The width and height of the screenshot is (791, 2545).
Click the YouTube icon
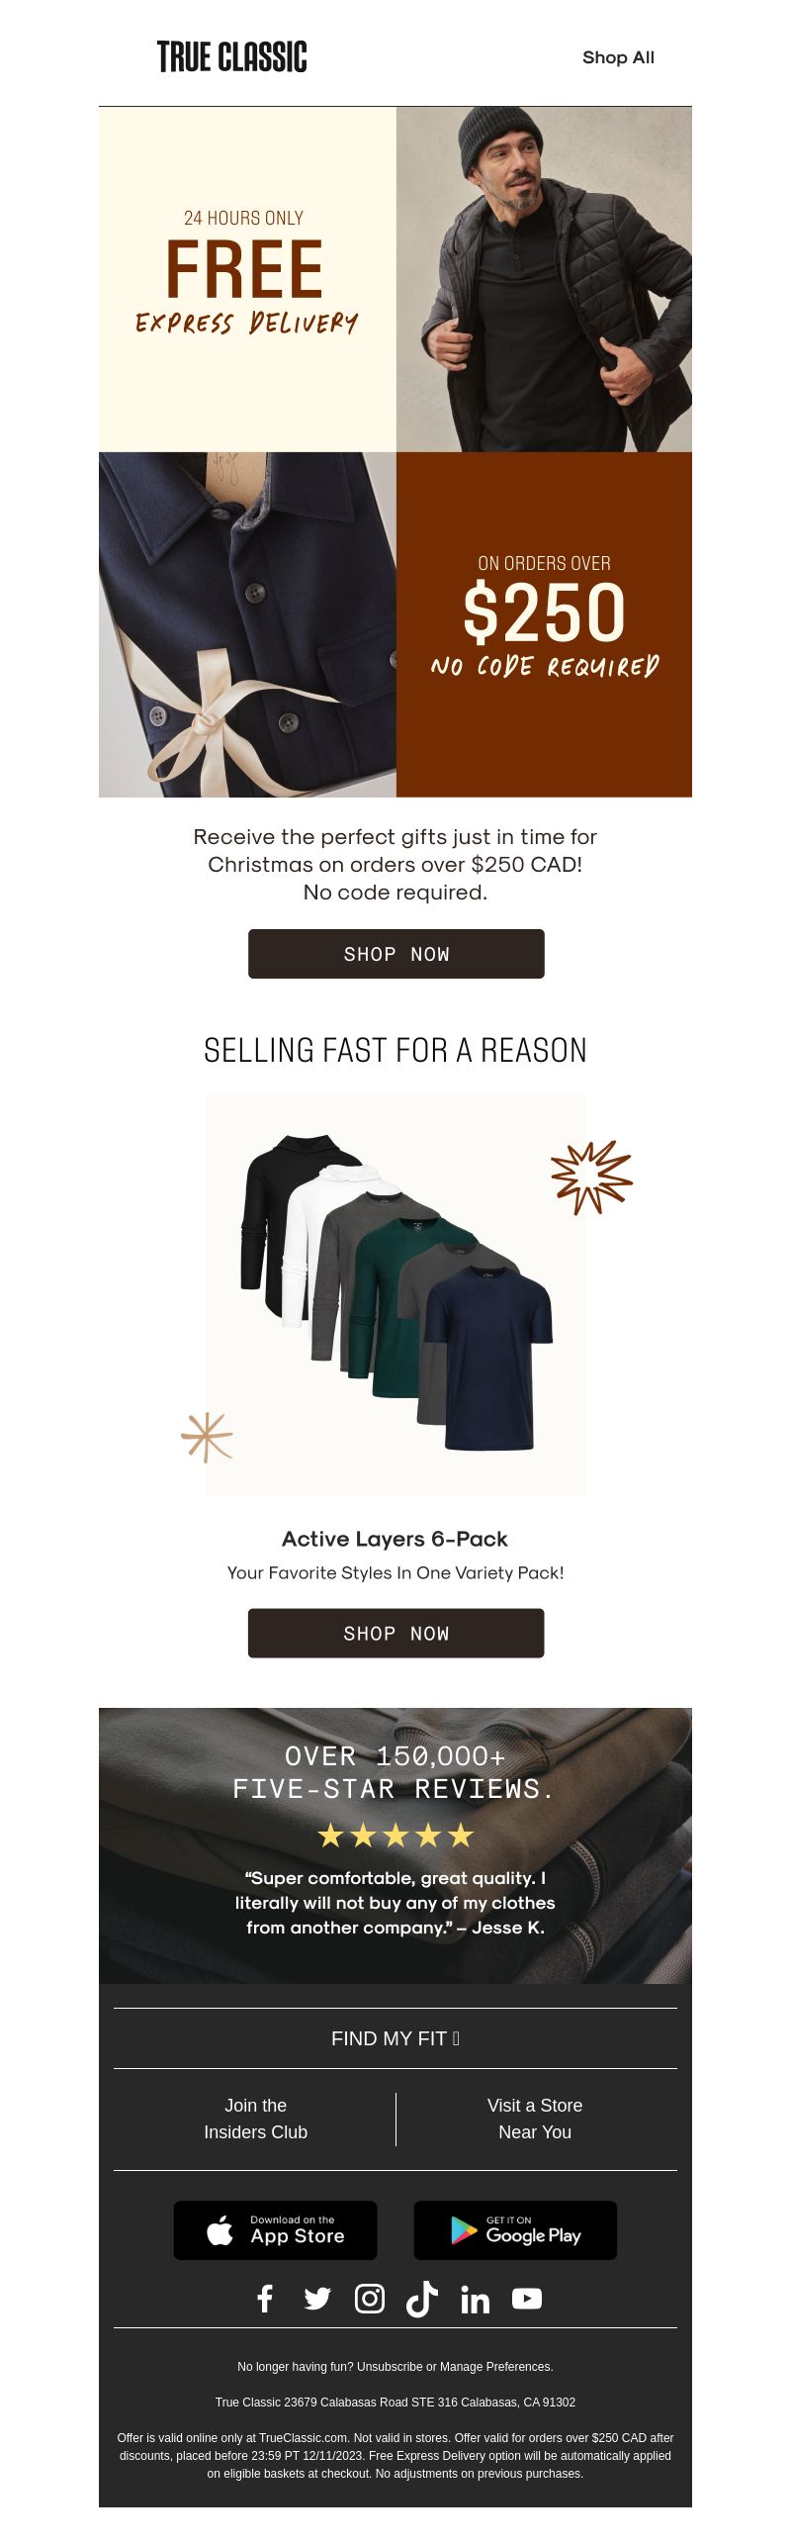click(527, 2299)
